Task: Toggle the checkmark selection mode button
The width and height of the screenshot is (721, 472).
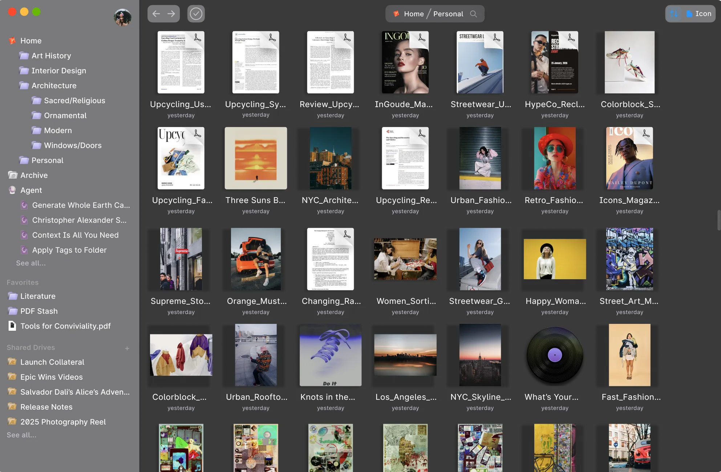Action: pos(196,14)
